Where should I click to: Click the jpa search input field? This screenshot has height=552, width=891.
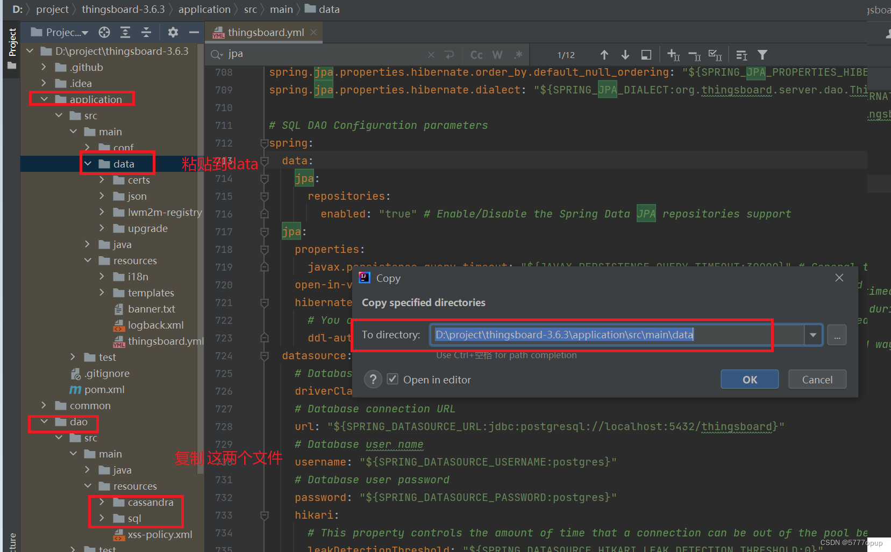point(325,54)
